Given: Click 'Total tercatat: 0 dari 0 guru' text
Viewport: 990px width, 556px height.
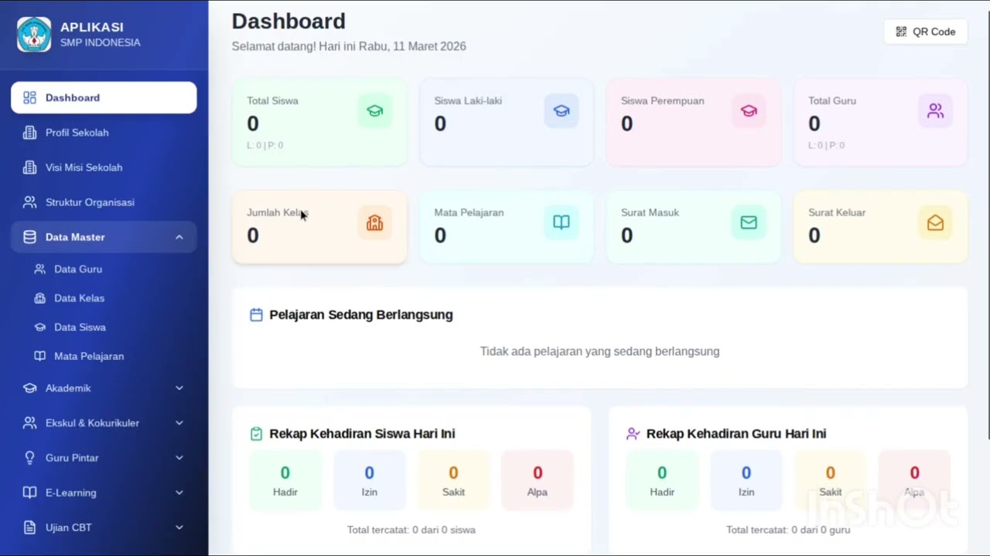Looking at the screenshot, I should tap(788, 530).
